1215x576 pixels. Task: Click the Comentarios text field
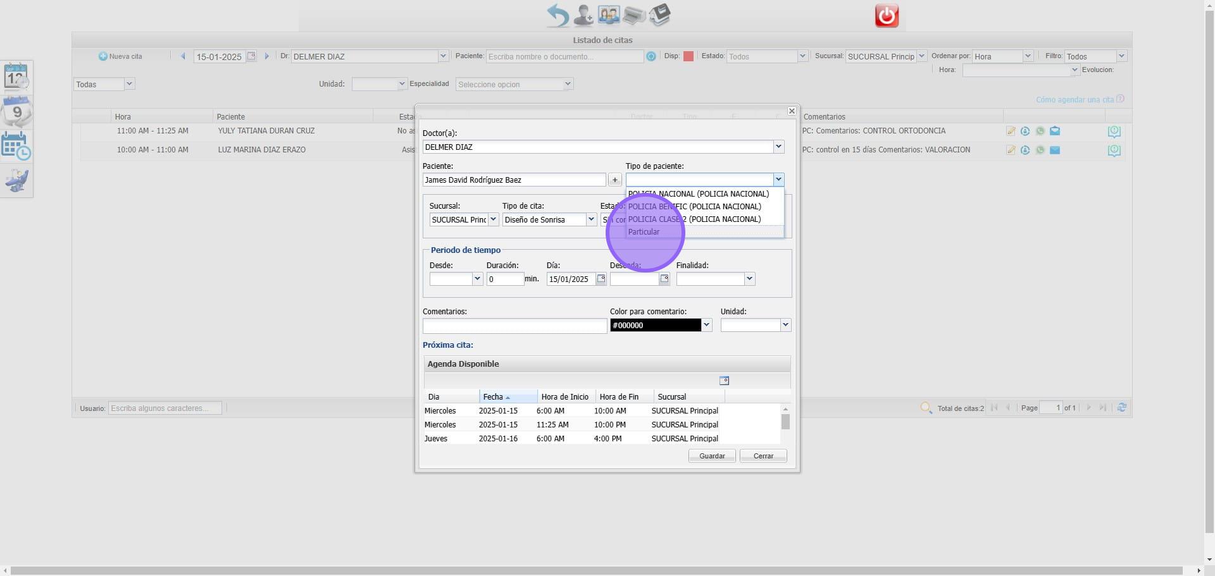click(514, 326)
